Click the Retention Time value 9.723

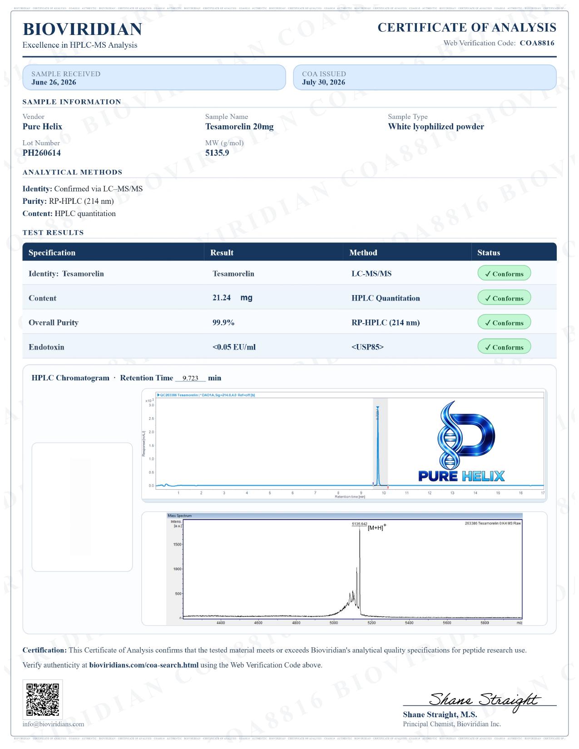[x=190, y=378]
